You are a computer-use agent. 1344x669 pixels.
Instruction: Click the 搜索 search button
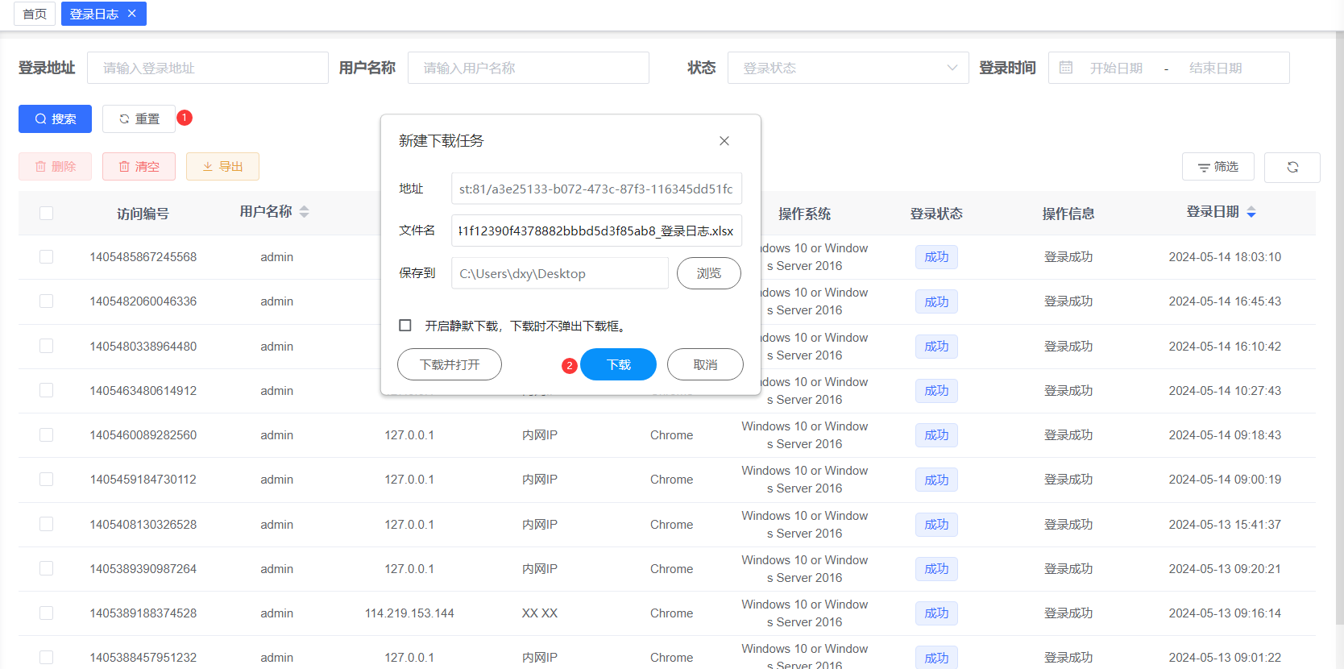tap(55, 118)
